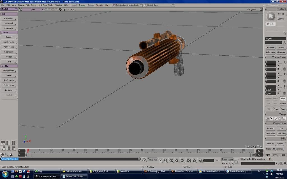This screenshot has height=179, width=287.
Task: Click the viewport maximize icon near Textured
Action: click(x=261, y=10)
